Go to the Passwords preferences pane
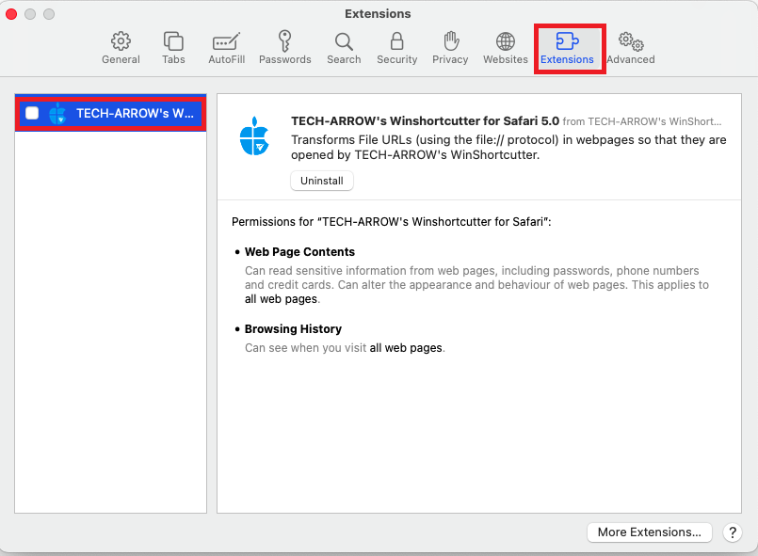Image resolution: width=758 pixels, height=556 pixels. coord(284,48)
